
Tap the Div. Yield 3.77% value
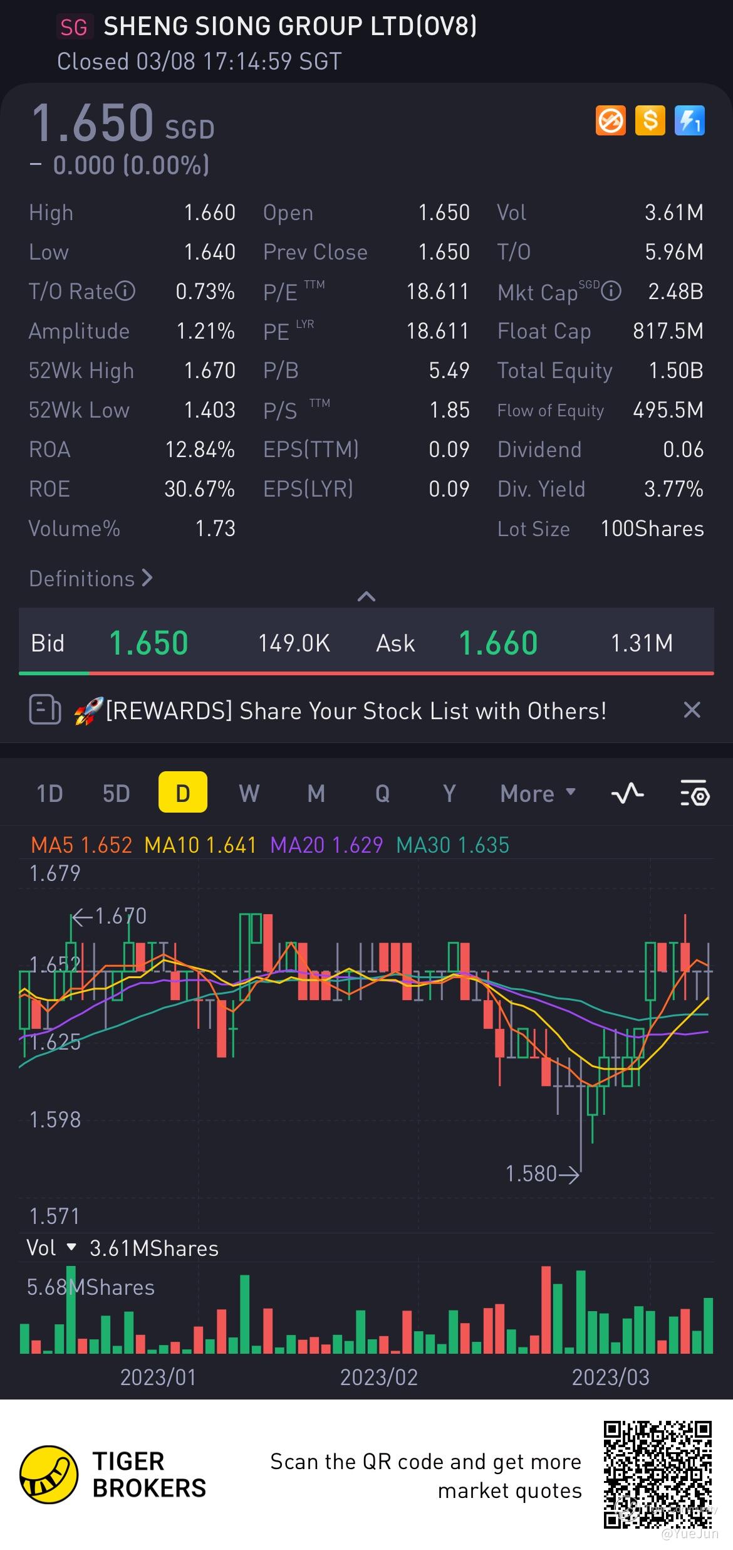pyautogui.click(x=673, y=488)
